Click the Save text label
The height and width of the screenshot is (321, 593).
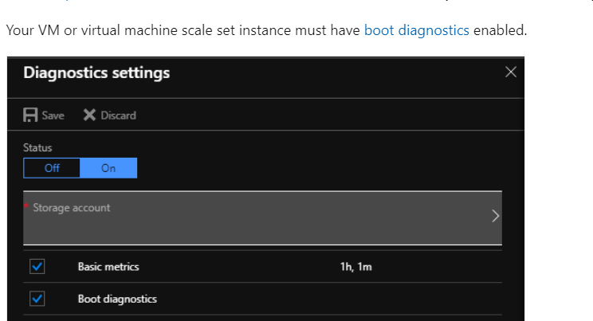(53, 115)
